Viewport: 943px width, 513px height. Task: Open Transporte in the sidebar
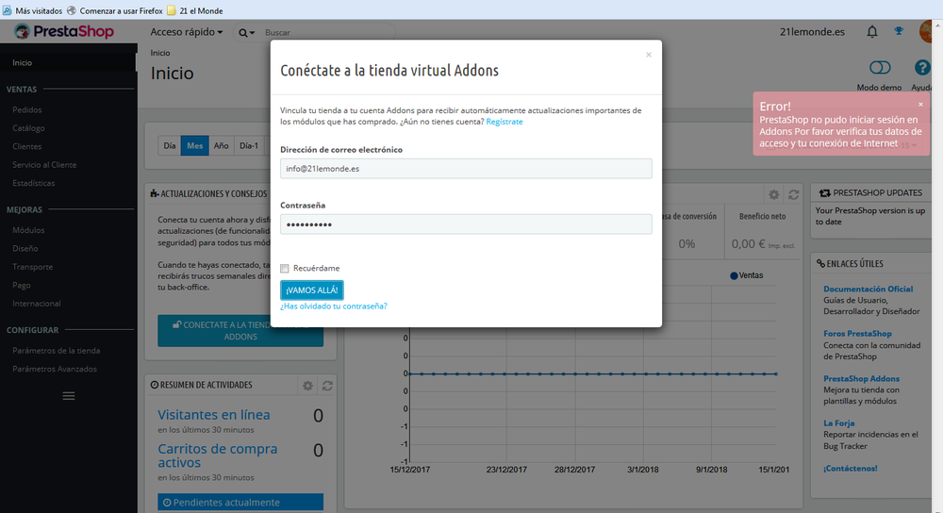tap(32, 267)
